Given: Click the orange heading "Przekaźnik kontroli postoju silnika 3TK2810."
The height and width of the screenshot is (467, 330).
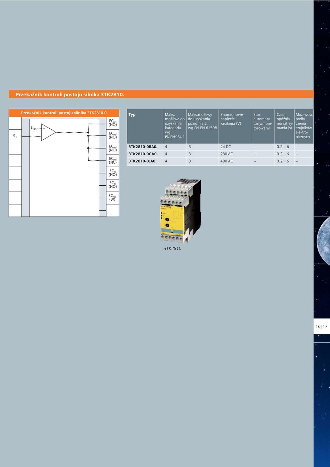Looking at the screenshot, I should pos(70,94).
